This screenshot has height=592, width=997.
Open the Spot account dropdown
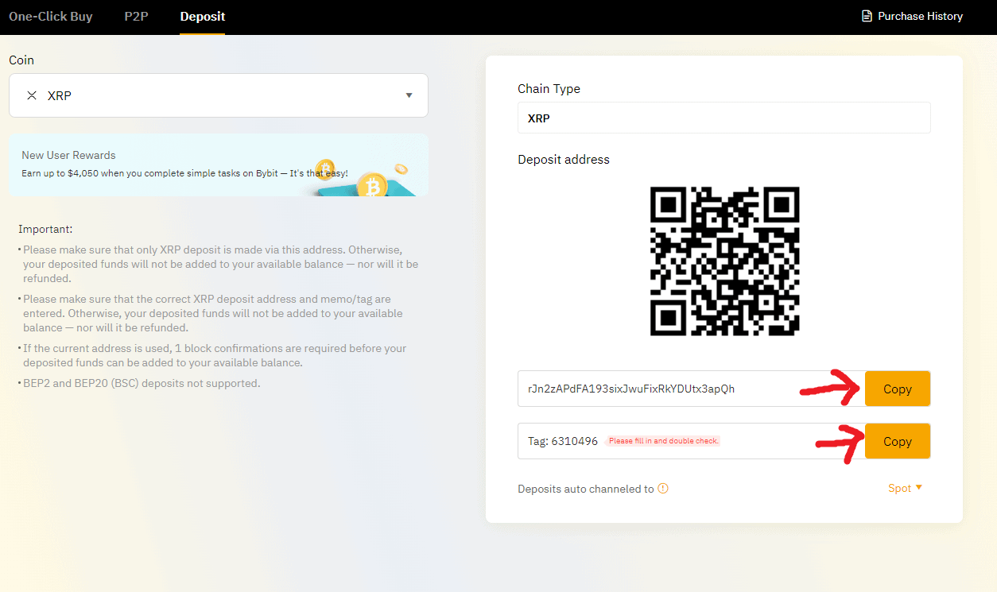tap(905, 488)
